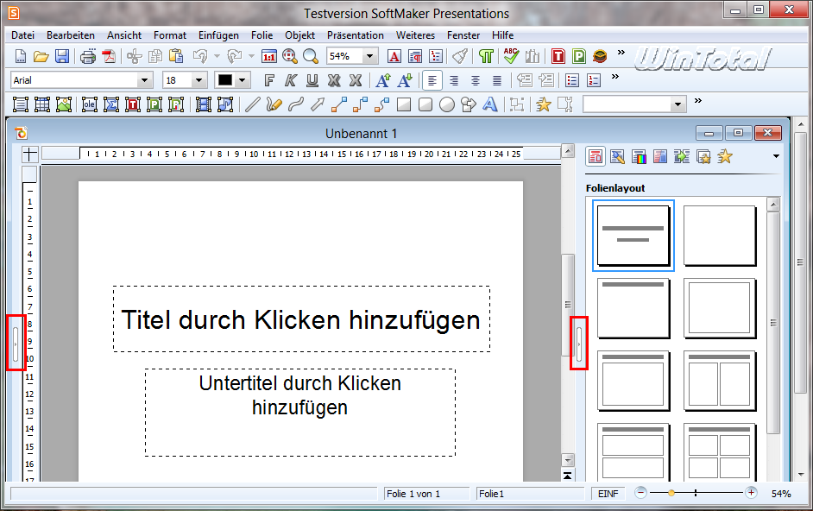
Task: Insert a picture frame
Action: pos(64,104)
